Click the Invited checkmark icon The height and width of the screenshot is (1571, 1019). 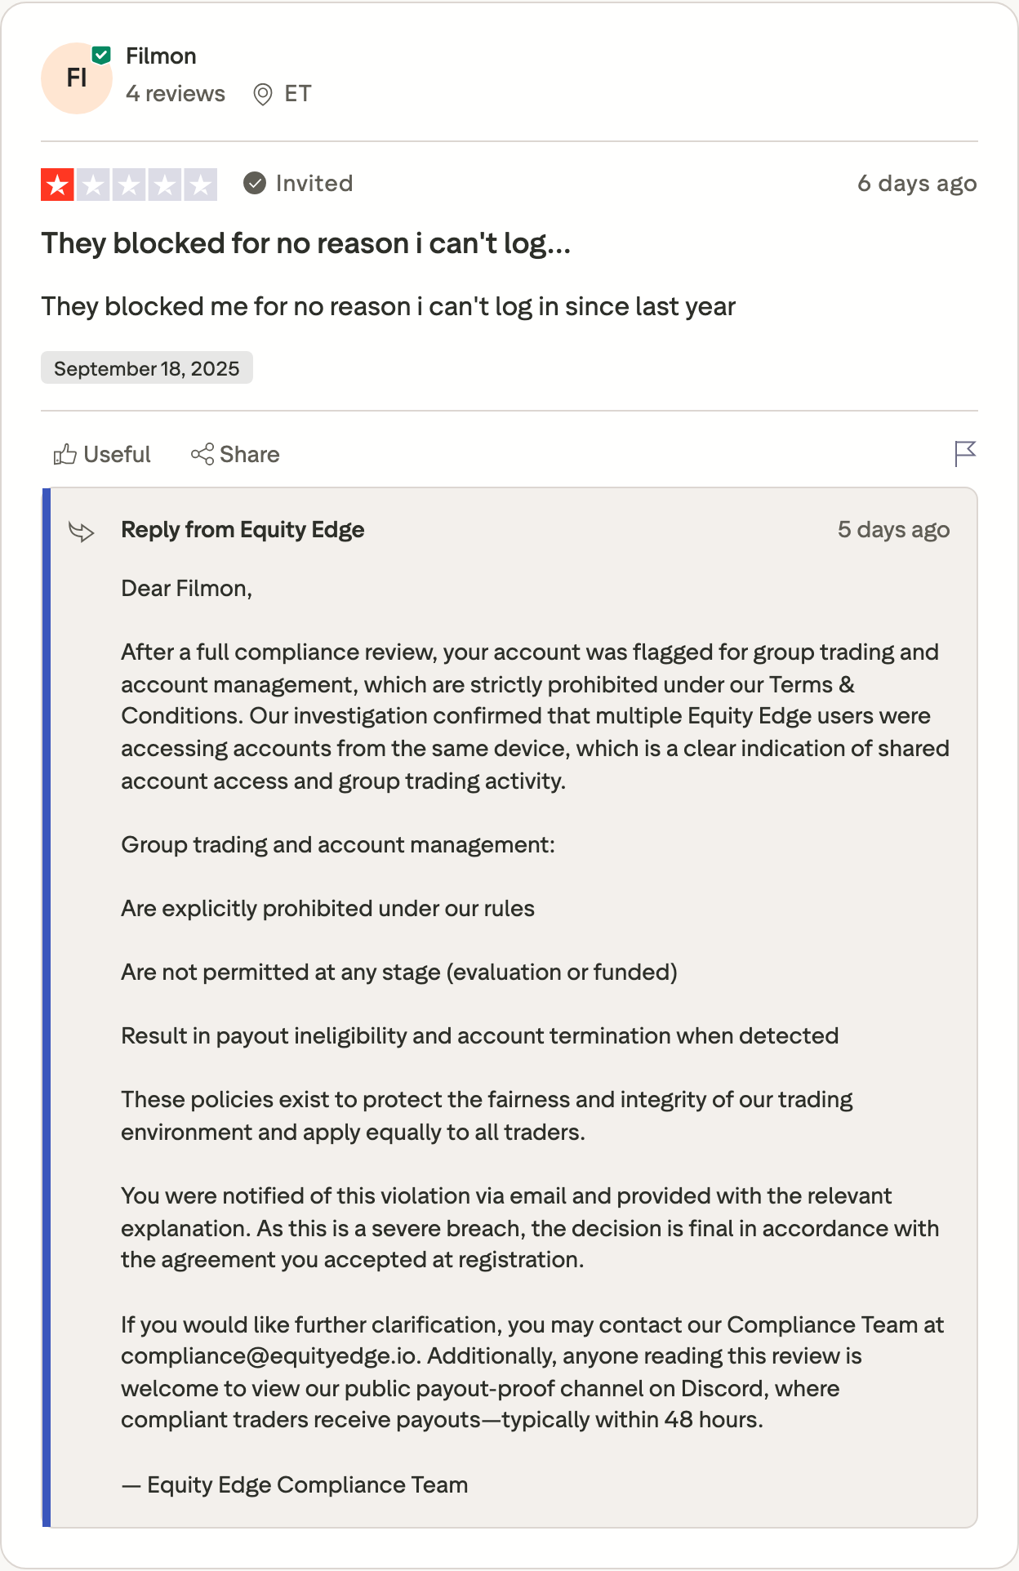tap(255, 183)
